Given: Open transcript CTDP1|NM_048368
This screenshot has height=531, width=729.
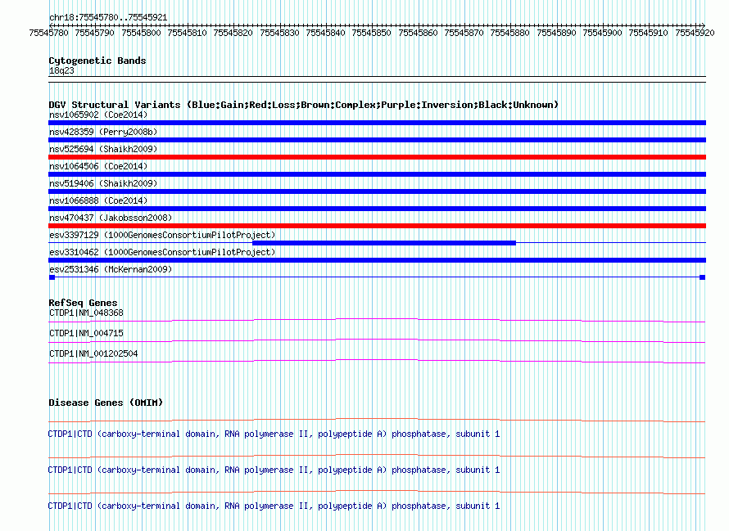Looking at the screenshot, I should click(x=86, y=313).
